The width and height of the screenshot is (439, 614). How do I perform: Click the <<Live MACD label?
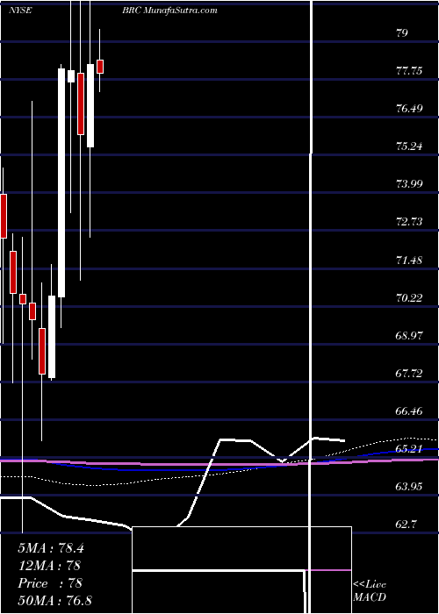pos(370,591)
